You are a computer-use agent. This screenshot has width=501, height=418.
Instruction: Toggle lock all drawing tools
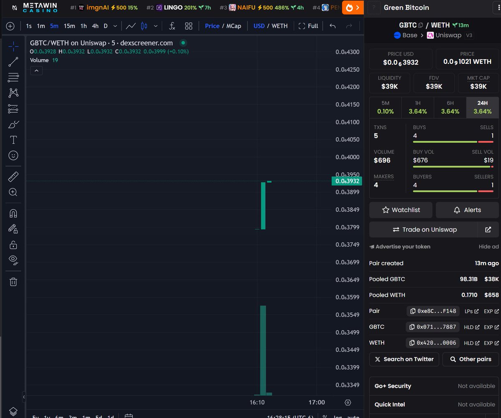pos(13,245)
